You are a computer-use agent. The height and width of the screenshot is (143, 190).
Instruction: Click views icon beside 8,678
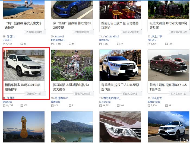pos(149,106)
